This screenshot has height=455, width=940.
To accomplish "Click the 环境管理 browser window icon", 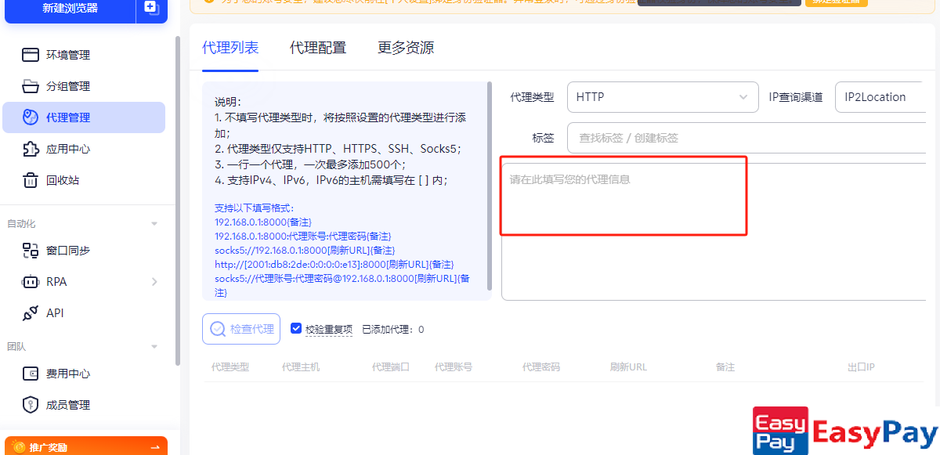I will [x=31, y=55].
